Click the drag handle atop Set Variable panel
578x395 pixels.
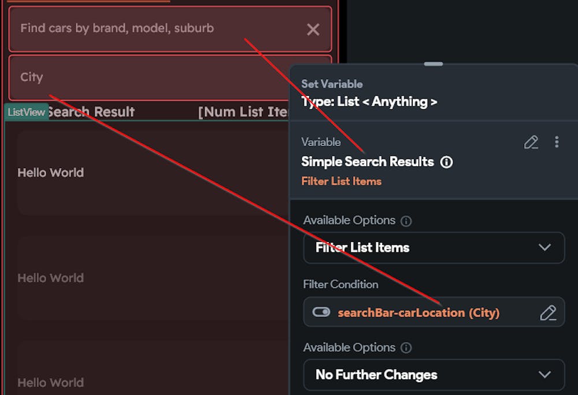coord(433,64)
